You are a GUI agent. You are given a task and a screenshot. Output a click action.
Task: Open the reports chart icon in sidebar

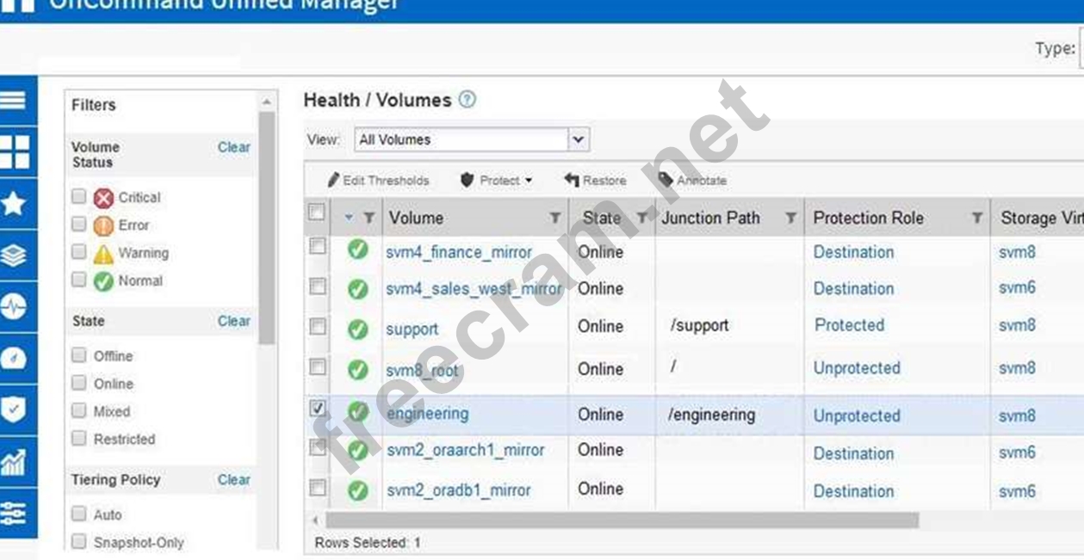15,463
